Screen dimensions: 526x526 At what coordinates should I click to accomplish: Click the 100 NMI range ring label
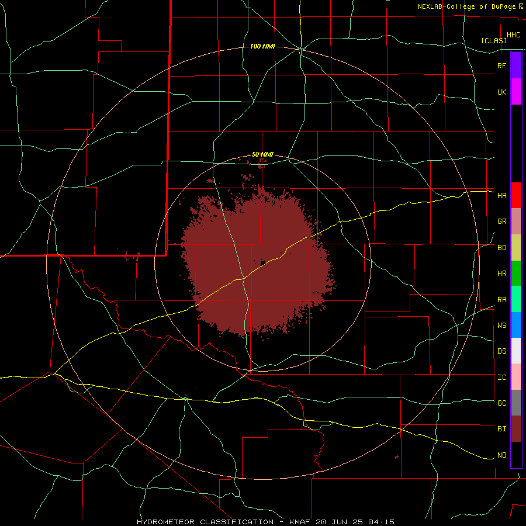pos(262,46)
